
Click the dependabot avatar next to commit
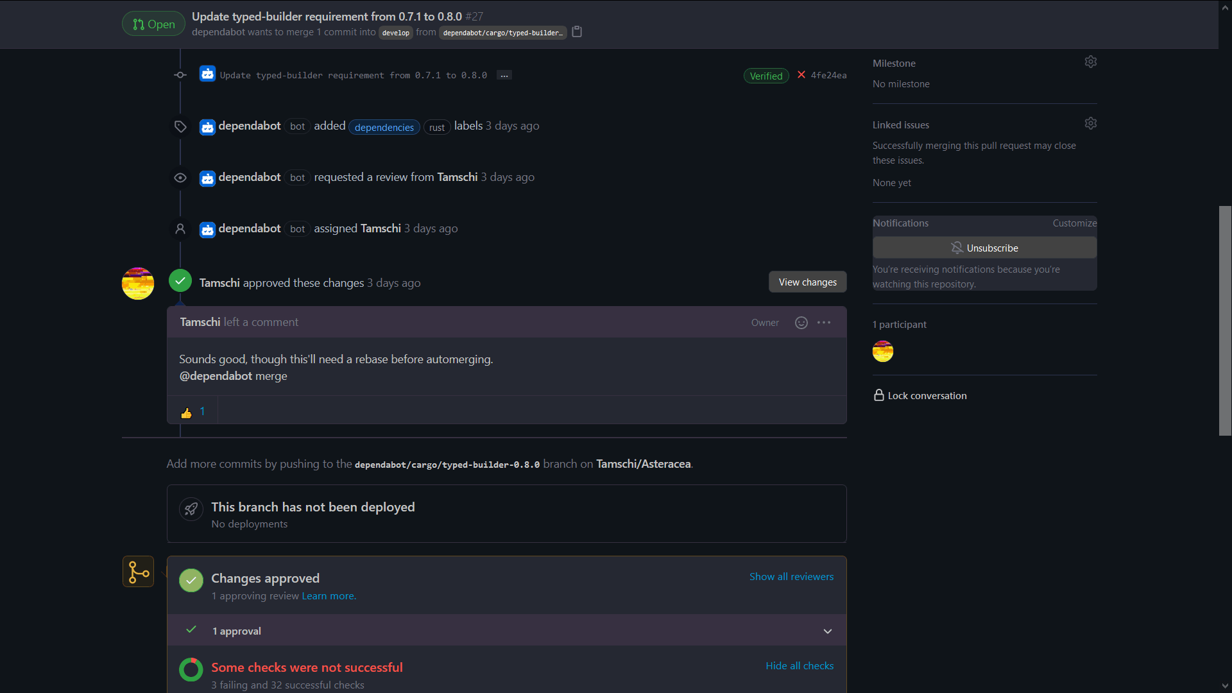207,74
